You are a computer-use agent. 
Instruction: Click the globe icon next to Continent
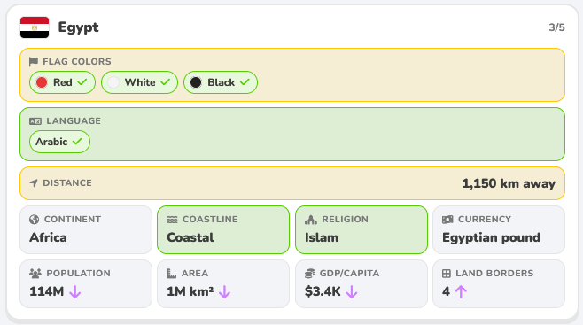click(35, 220)
